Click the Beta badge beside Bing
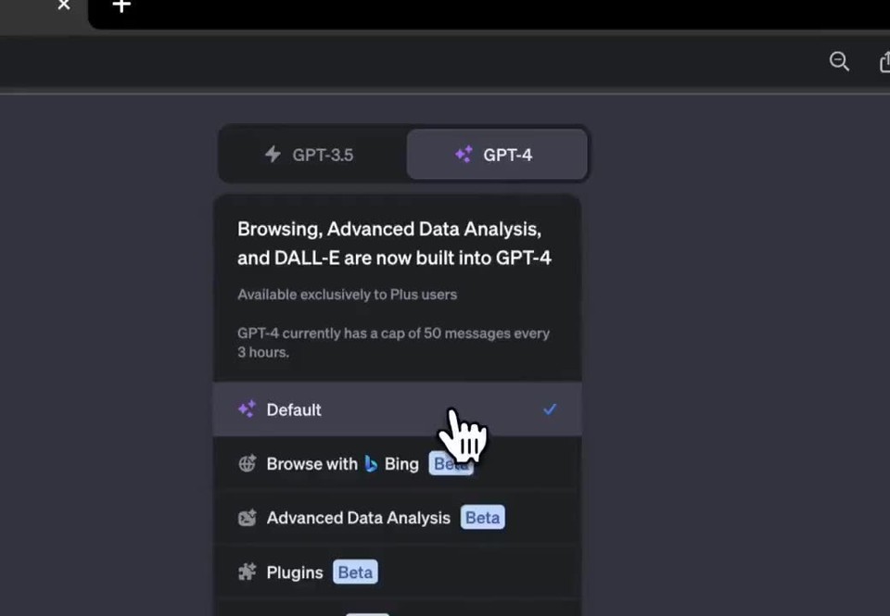The width and height of the screenshot is (890, 616). (x=451, y=463)
